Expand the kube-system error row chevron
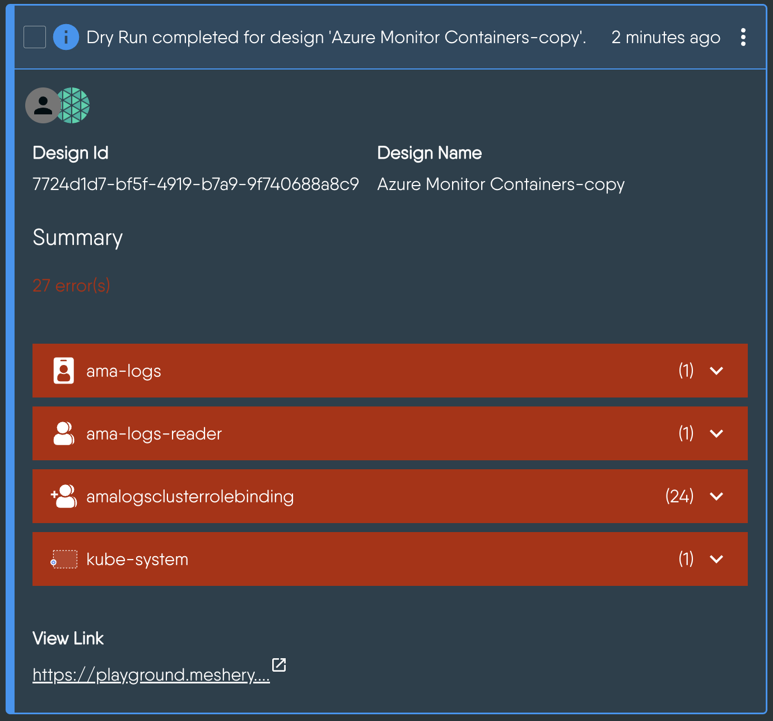 [x=716, y=559]
